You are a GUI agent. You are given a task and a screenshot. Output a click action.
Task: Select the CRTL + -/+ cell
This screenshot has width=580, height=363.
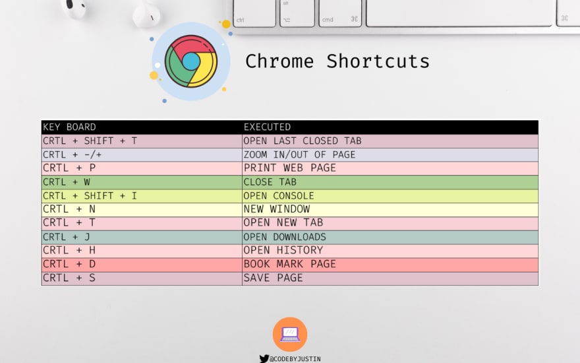[x=142, y=155]
